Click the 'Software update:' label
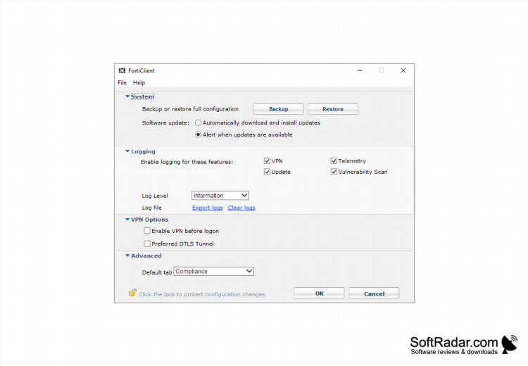This screenshot has height=366, width=528. click(165, 122)
